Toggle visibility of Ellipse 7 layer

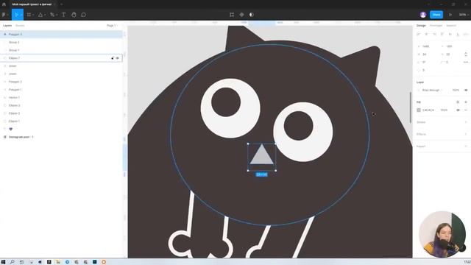click(118, 58)
